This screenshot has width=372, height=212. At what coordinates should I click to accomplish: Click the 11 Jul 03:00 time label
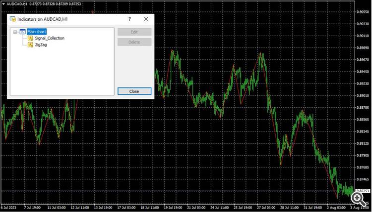pos(56,208)
